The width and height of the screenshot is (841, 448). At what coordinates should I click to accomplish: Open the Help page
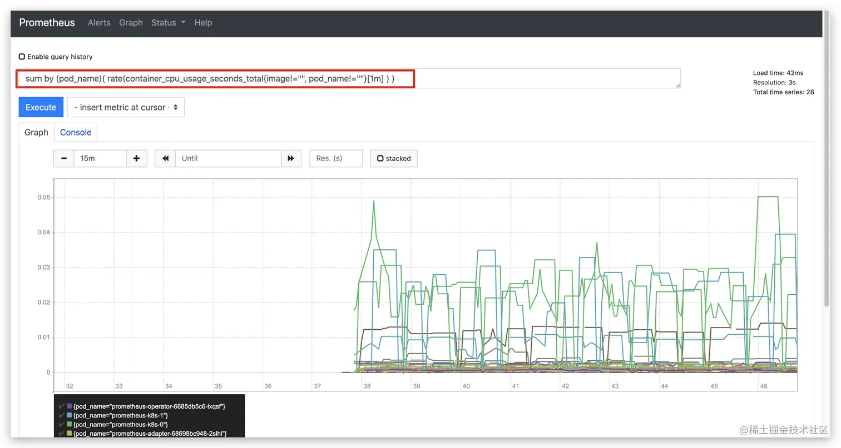[x=203, y=23]
